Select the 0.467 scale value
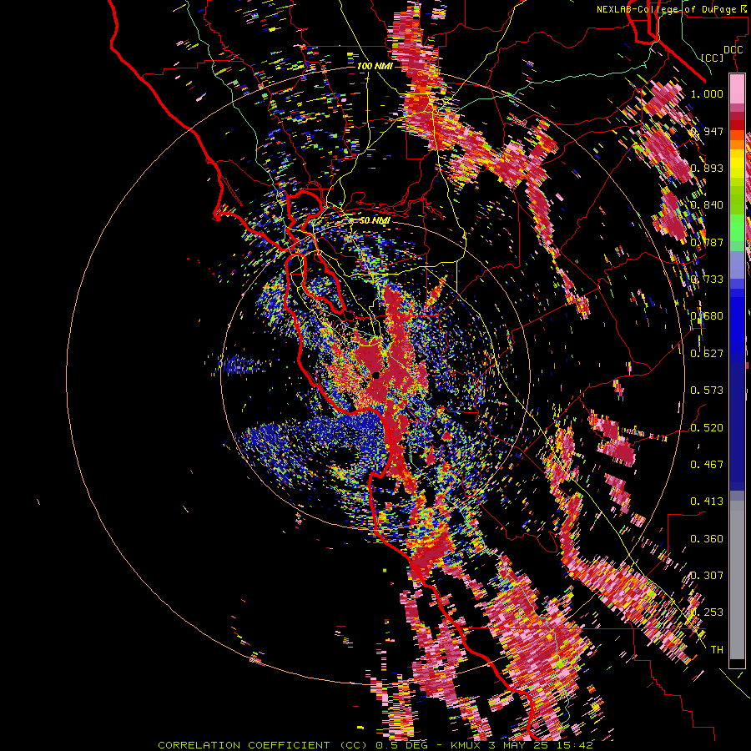Screen dimensions: 751x751 (x=707, y=464)
